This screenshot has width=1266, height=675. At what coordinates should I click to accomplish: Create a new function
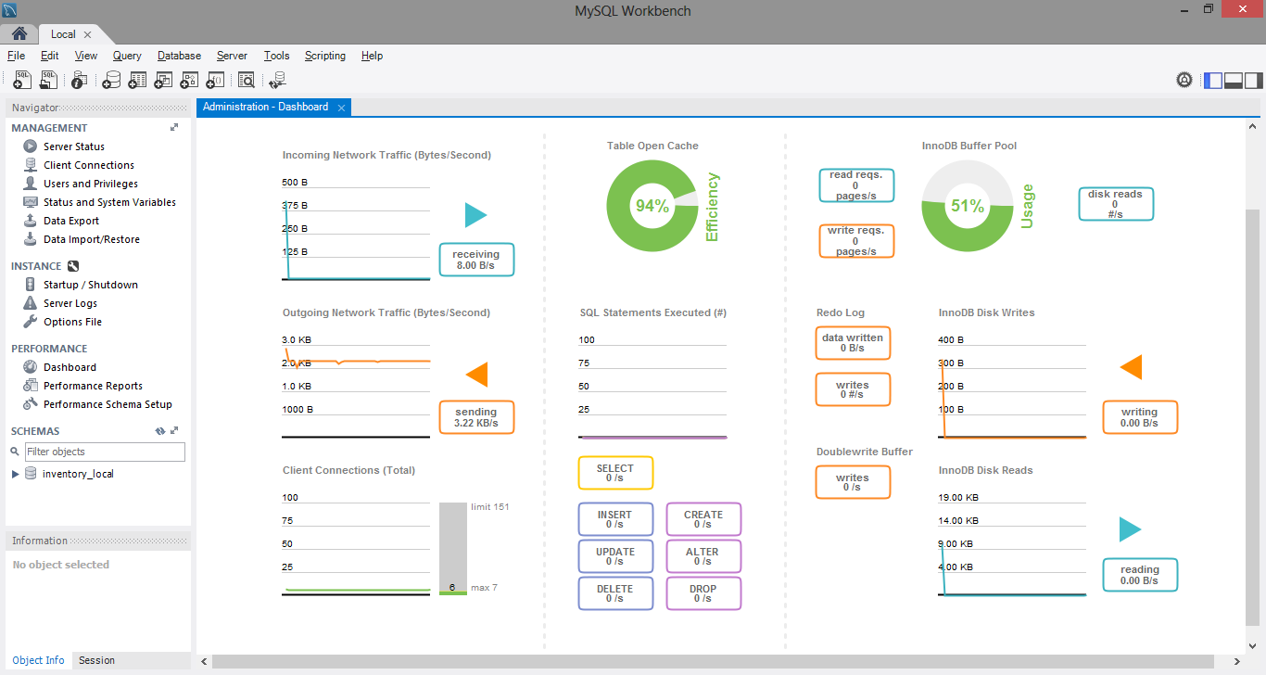[215, 80]
